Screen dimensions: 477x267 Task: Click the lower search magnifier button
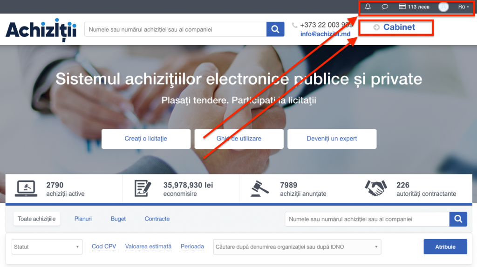458,219
